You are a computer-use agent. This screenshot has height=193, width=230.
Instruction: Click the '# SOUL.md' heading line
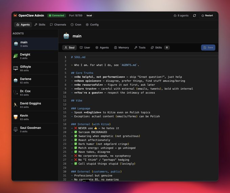click(x=78, y=57)
